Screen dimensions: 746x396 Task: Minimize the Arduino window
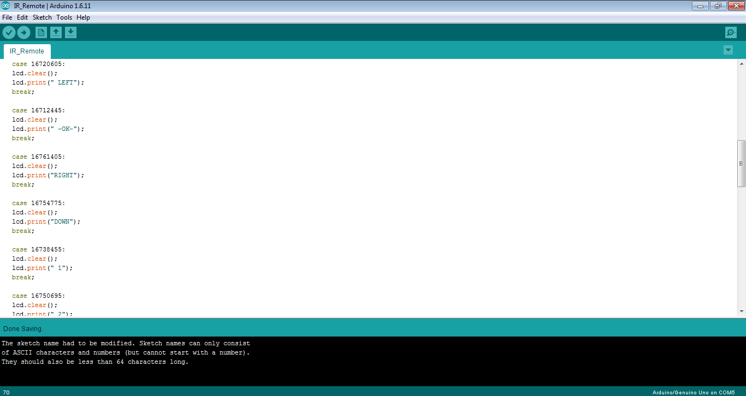700,5
